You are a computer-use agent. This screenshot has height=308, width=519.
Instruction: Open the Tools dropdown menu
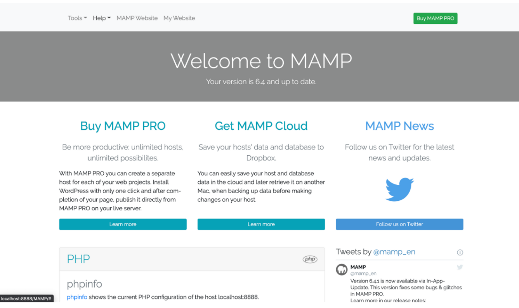pyautogui.click(x=77, y=18)
